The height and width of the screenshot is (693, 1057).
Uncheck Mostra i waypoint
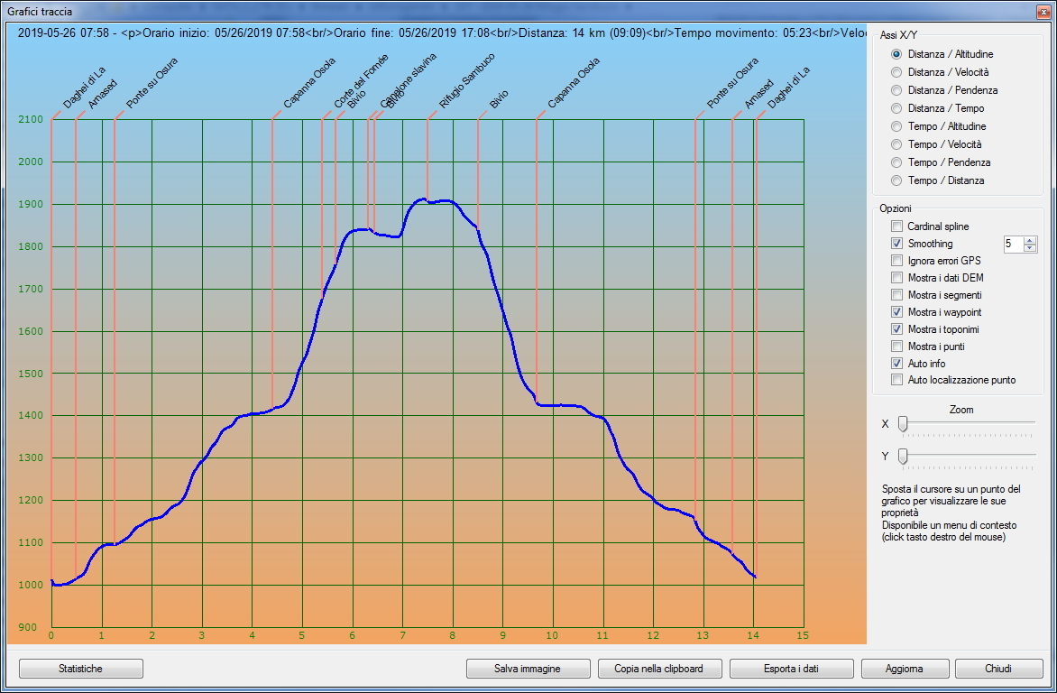coord(896,312)
